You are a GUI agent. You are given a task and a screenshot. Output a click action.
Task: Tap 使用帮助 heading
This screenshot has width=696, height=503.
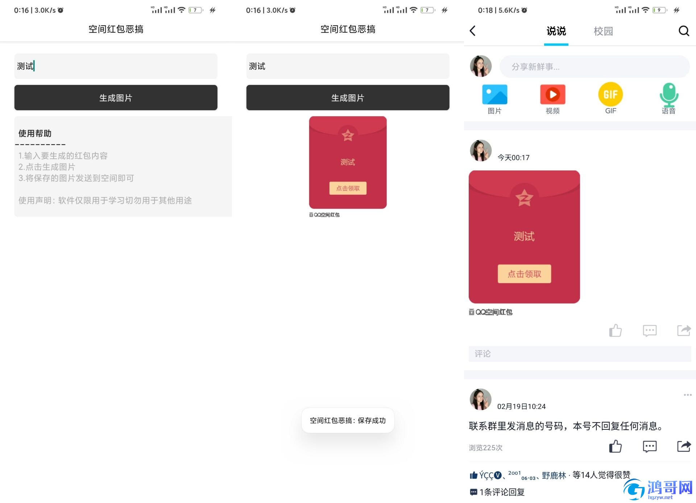point(35,133)
